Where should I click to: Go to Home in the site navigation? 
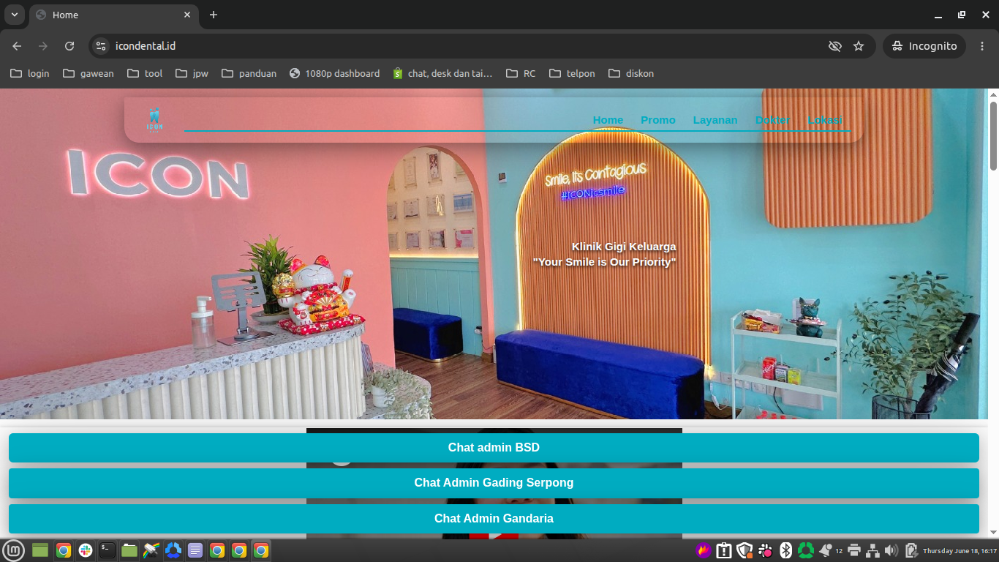point(608,120)
